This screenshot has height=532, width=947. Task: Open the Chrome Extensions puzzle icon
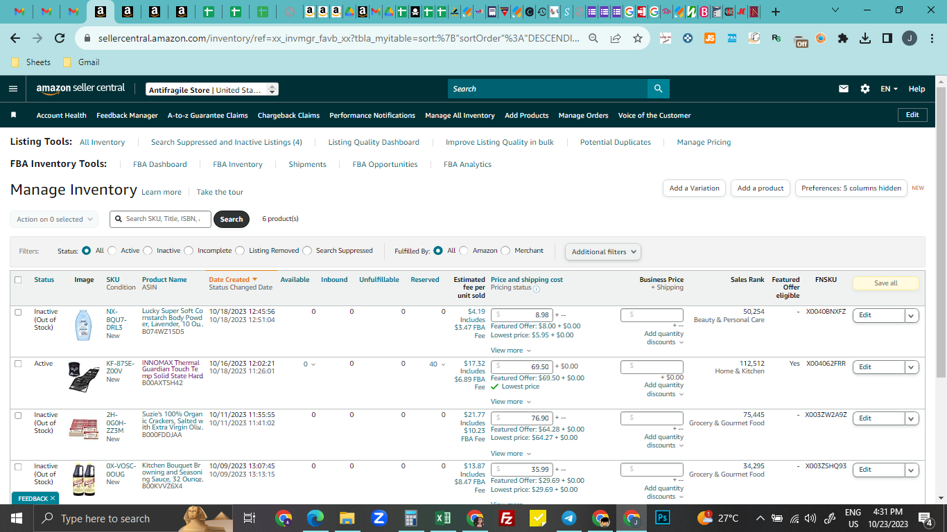pos(843,39)
